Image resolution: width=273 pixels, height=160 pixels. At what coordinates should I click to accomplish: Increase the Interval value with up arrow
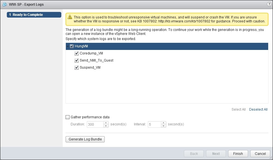pos(163,123)
